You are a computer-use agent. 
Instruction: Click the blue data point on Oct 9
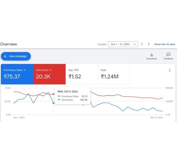53,103
